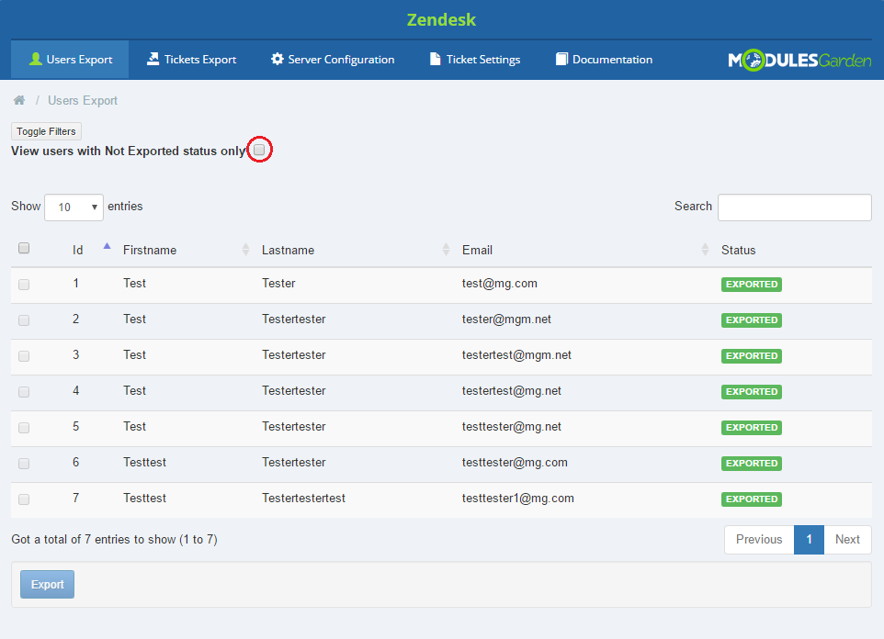The image size is (884, 639).
Task: Check the row for testertest@mgm.net
Action: pyautogui.click(x=24, y=356)
